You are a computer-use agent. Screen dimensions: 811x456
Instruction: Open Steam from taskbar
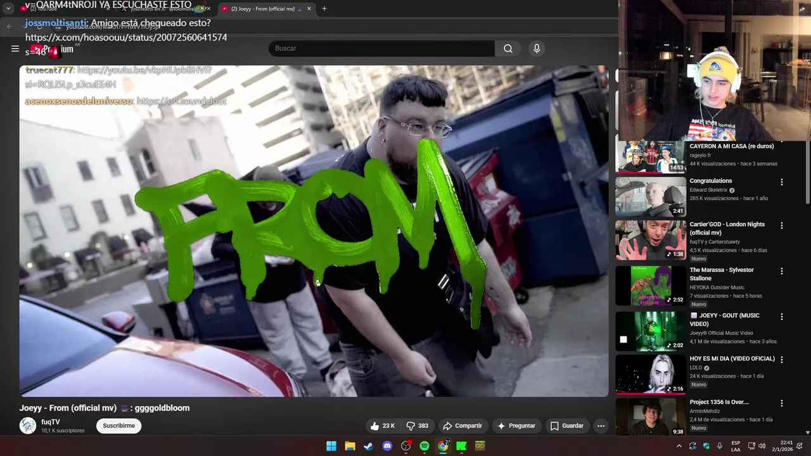pos(368,446)
